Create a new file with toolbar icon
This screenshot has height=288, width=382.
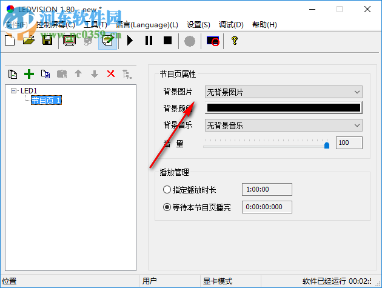point(10,41)
